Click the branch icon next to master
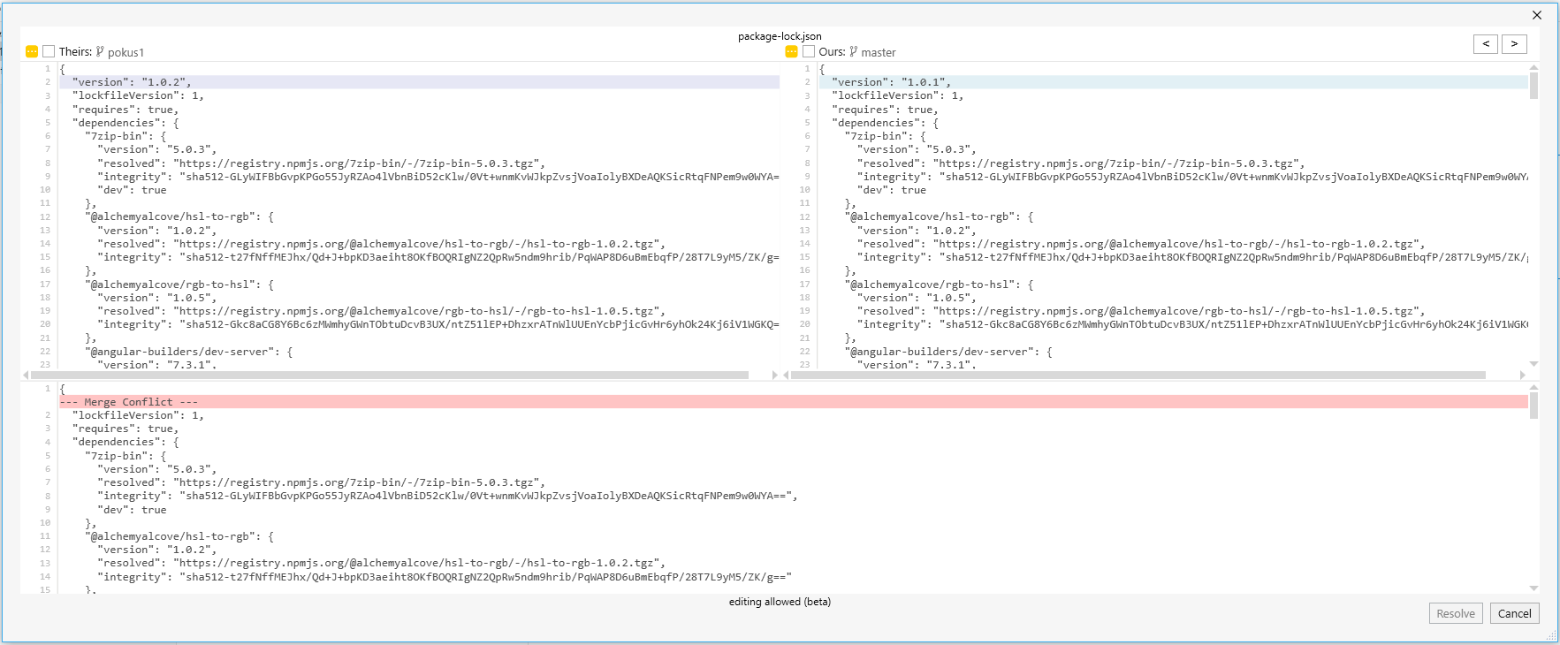This screenshot has width=1560, height=645. 854,52
